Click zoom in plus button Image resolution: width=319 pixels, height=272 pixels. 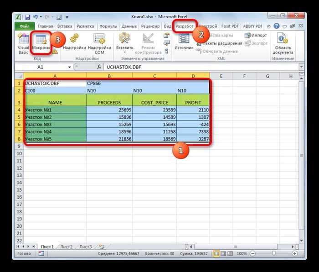[294, 254]
